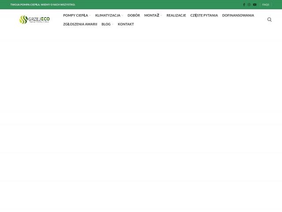This screenshot has height=212, width=282.
Task: Open the YouTube social icon
Action: coord(255,5)
